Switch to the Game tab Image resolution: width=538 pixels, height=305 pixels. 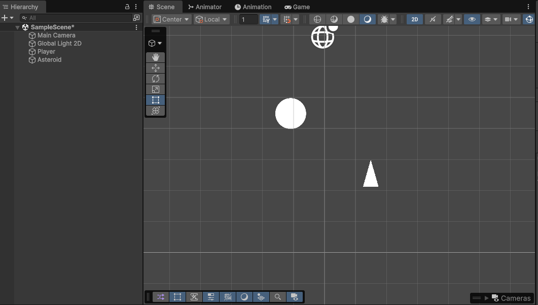297,7
